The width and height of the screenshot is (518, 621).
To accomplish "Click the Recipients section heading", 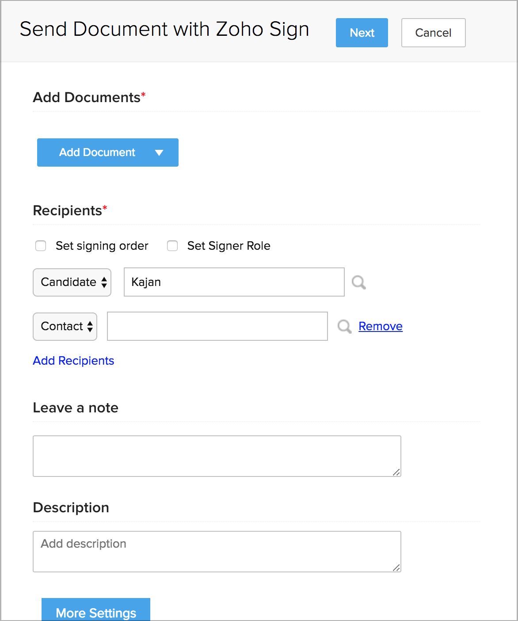I will click(x=70, y=210).
